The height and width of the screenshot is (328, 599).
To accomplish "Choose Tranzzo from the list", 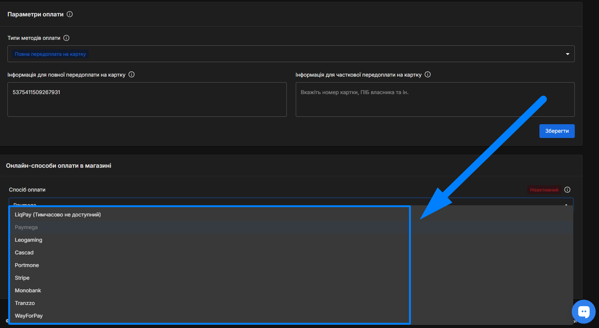I will coord(25,303).
